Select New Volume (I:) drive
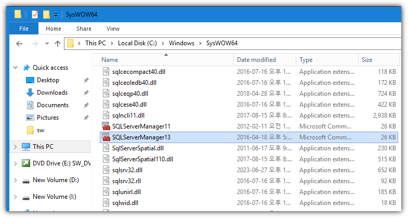Screen dimensions: 408x218 55,197
